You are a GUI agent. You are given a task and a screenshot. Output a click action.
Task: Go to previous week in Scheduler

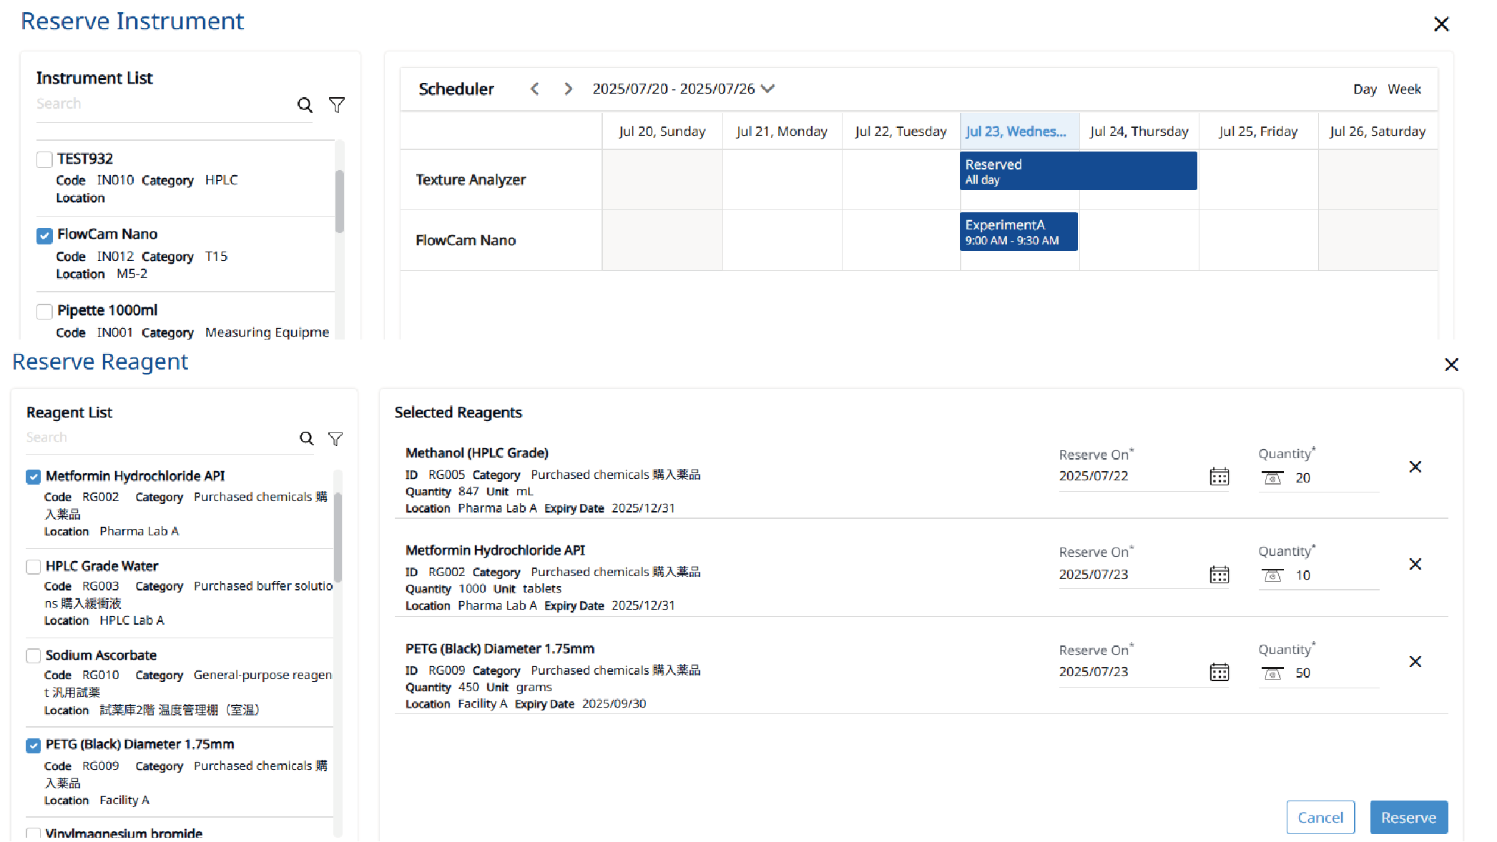(x=535, y=89)
